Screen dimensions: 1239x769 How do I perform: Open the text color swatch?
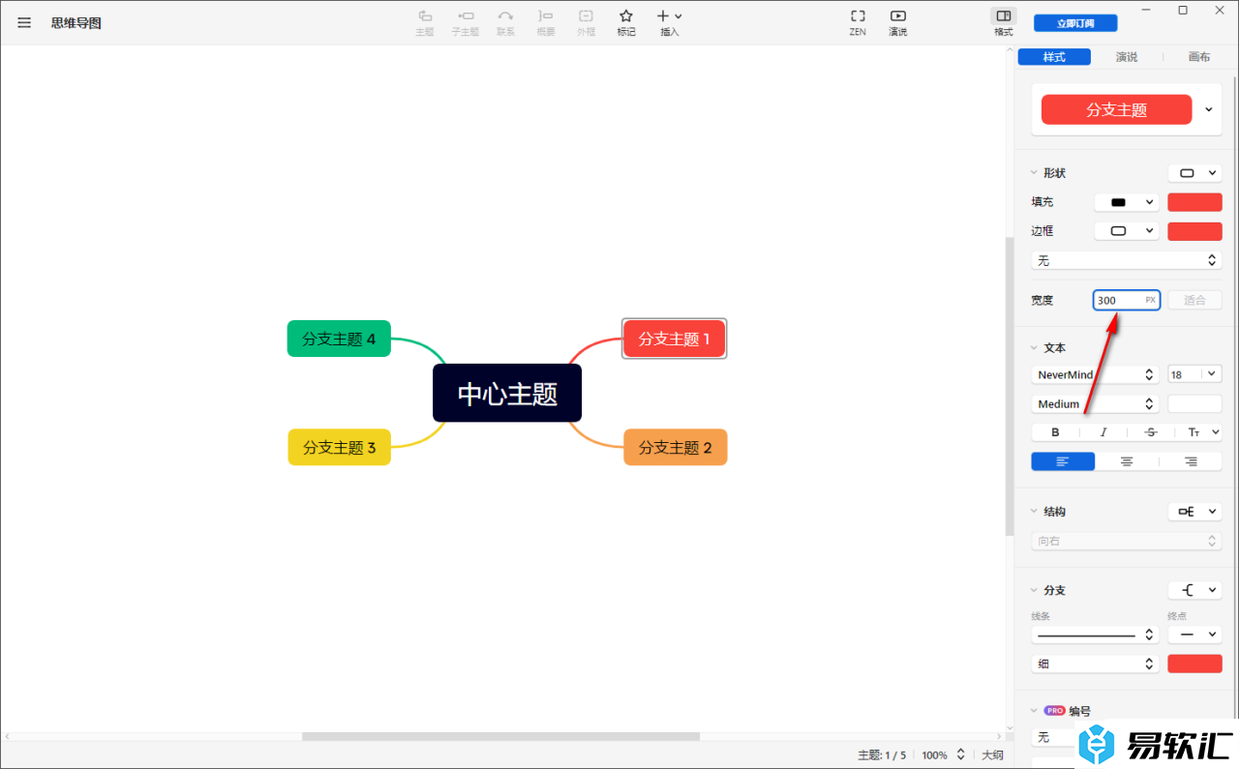pos(1194,403)
